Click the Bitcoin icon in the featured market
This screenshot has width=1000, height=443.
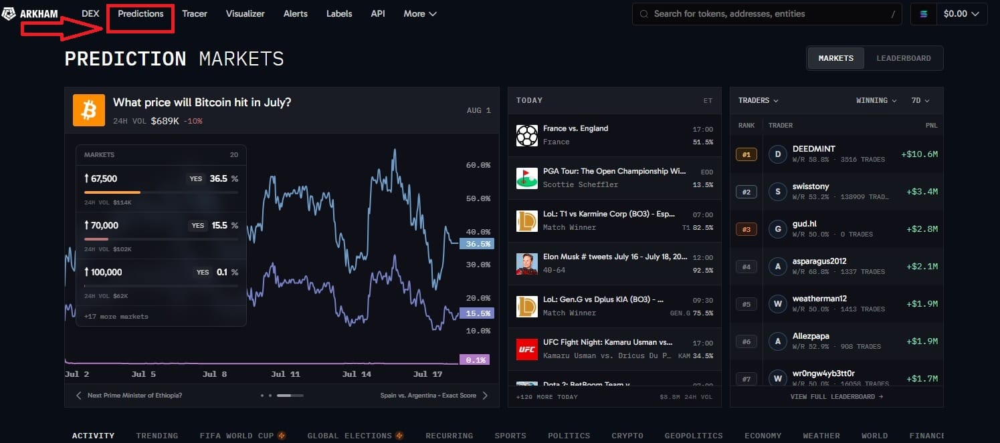(x=89, y=110)
